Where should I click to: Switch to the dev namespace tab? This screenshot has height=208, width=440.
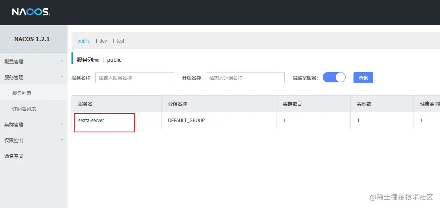[x=103, y=41]
